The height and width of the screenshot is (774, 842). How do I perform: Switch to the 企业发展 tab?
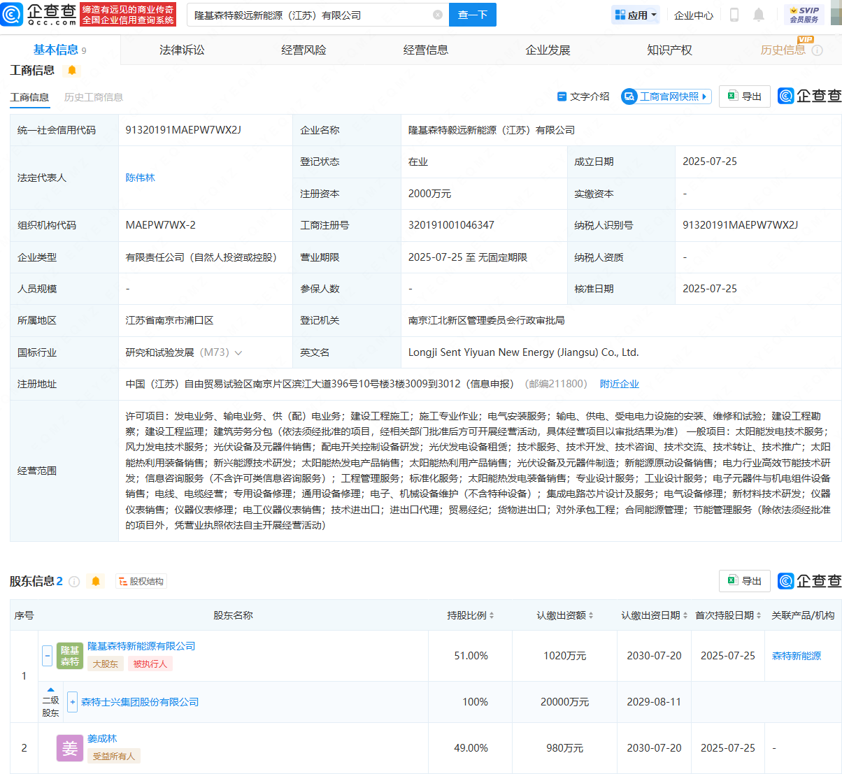tap(548, 50)
